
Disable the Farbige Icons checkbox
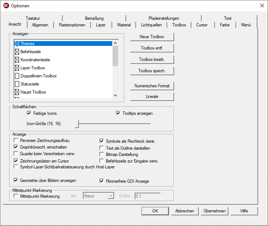[29, 113]
